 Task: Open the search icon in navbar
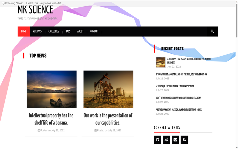(212, 31)
